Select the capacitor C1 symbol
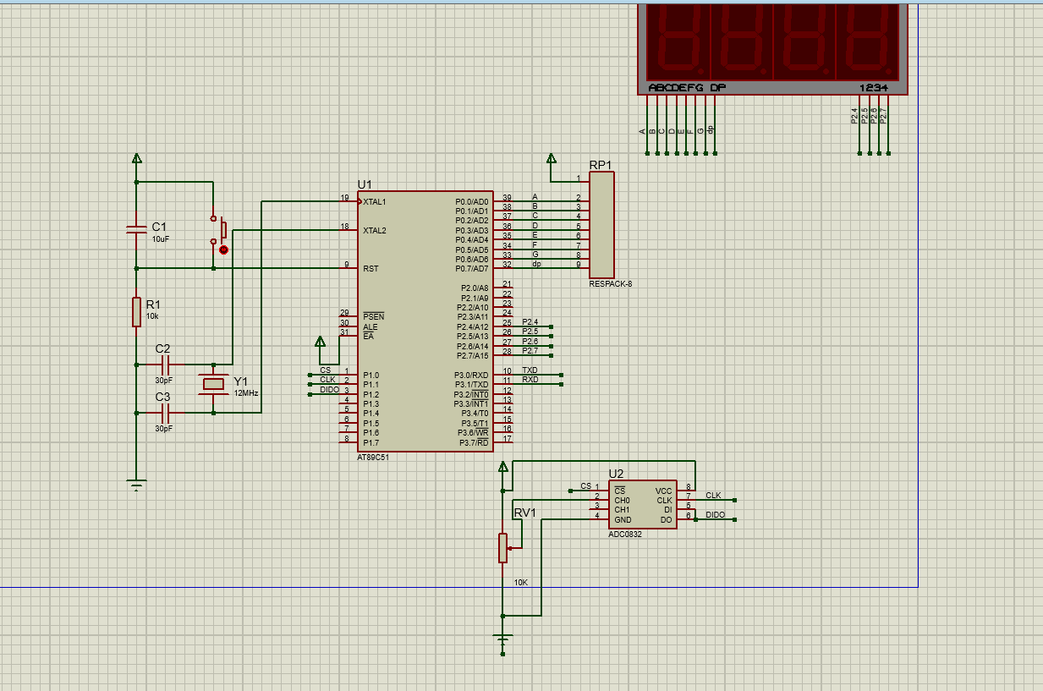Viewport: 1043px width, 691px height. pyautogui.click(x=136, y=230)
